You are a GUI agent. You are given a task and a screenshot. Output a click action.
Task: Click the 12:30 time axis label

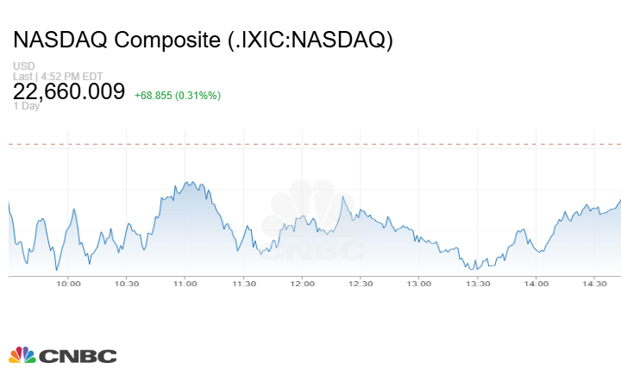361,284
